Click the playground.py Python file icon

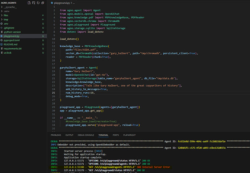(1, 36)
